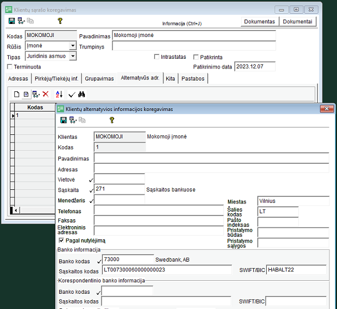The width and height of the screenshot is (337, 309).
Task: Open help question mark in Klientų sąrašo window
Action: click(x=60, y=21)
